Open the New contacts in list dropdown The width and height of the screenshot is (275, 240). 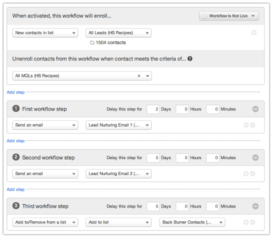coord(45,33)
